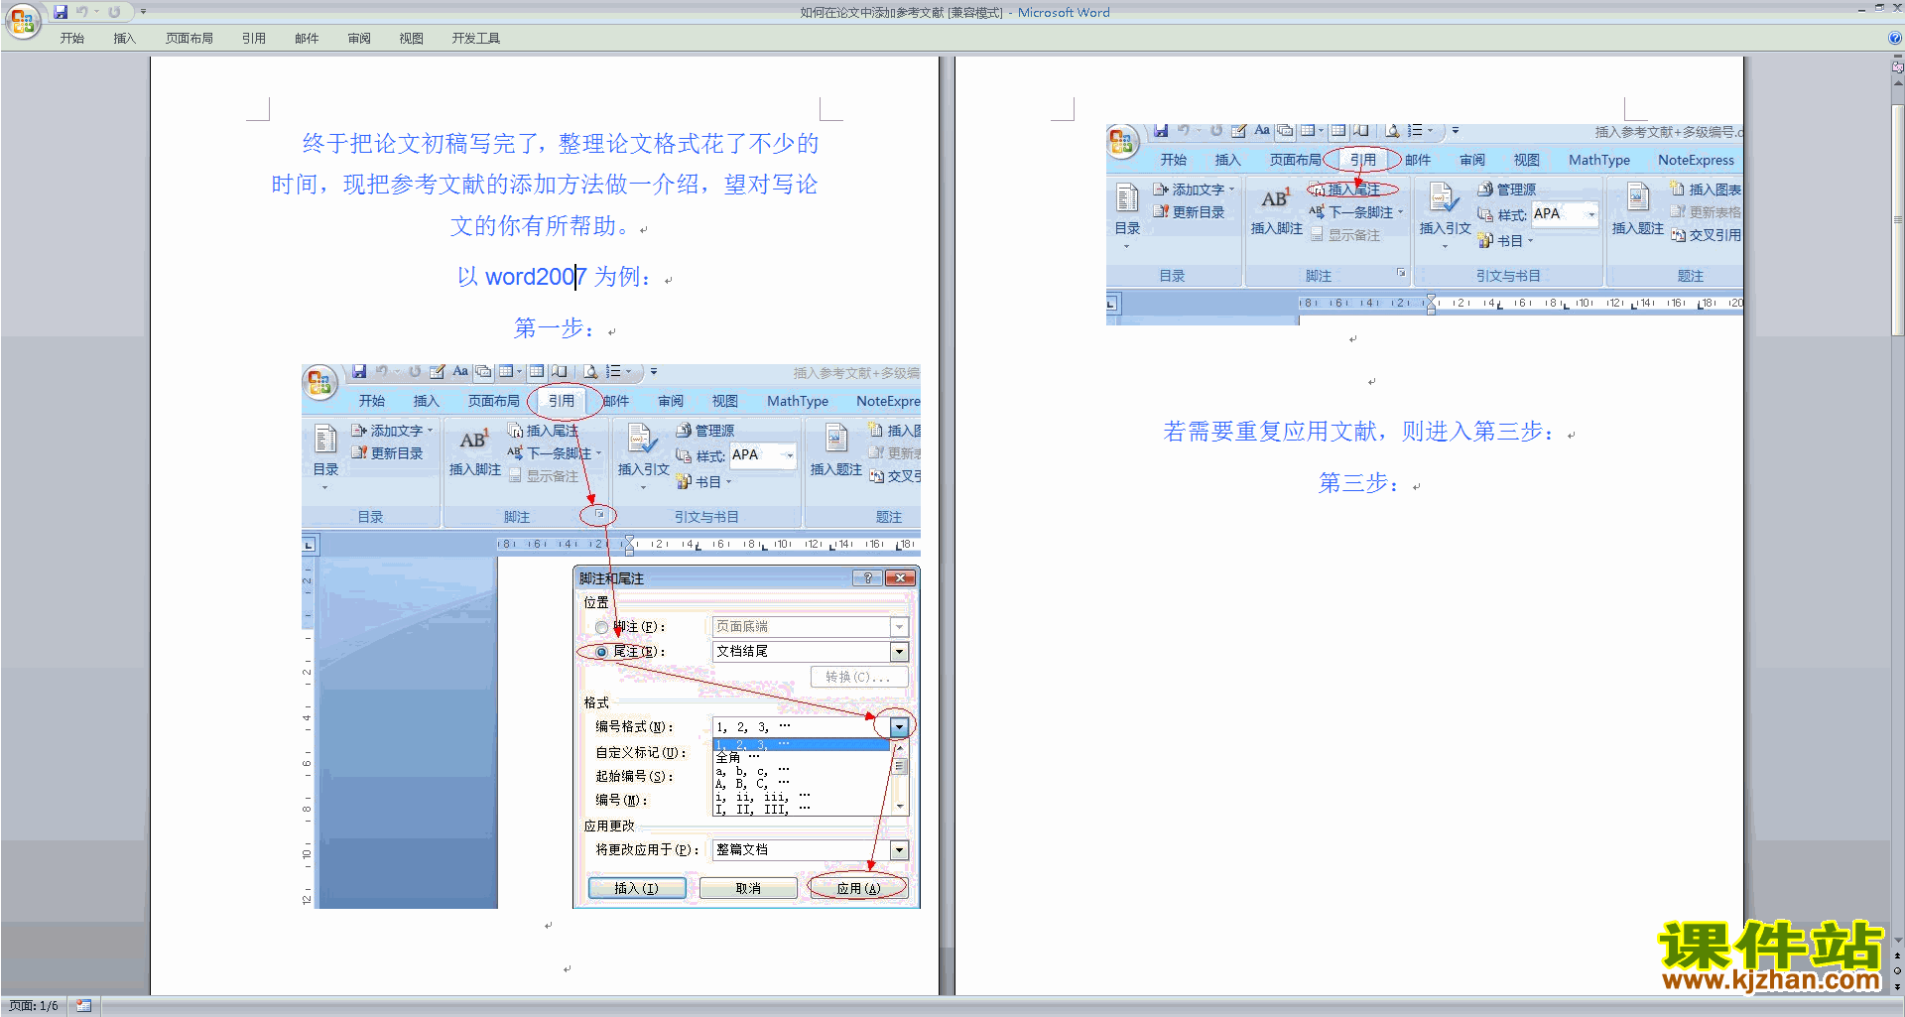Click 取消 button in the dialog picture
Image resolution: width=1905 pixels, height=1017 pixels.
point(748,888)
